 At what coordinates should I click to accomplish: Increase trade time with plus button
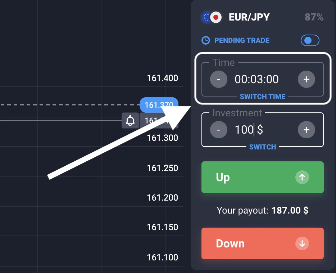307,79
